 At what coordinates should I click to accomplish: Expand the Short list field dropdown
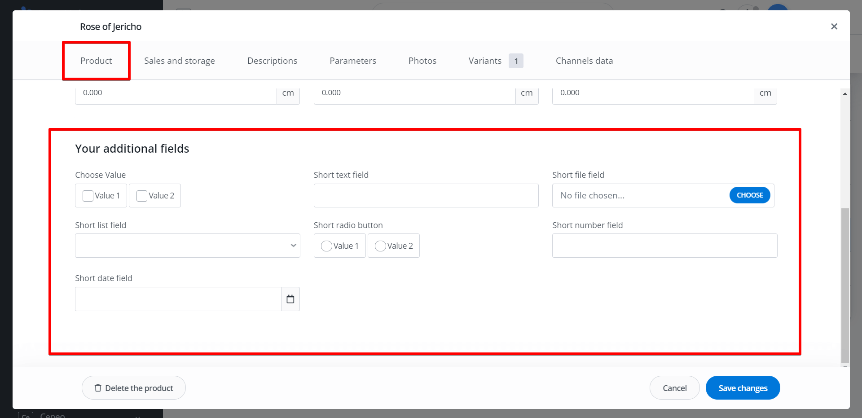pos(188,246)
